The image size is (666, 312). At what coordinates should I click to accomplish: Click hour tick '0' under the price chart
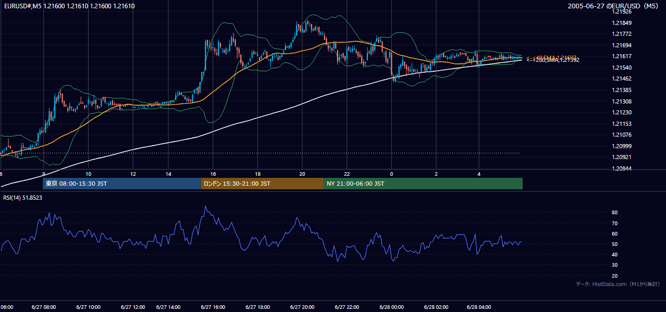coord(391,174)
